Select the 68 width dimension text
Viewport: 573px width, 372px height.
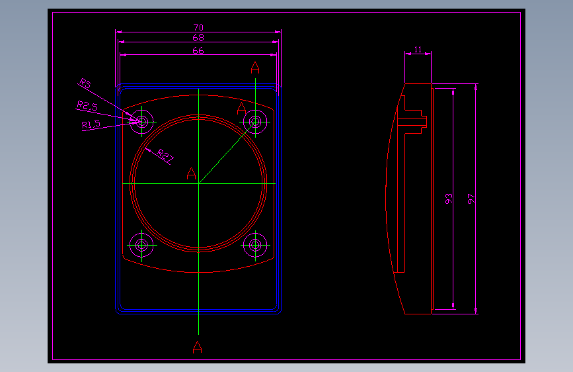click(x=198, y=38)
